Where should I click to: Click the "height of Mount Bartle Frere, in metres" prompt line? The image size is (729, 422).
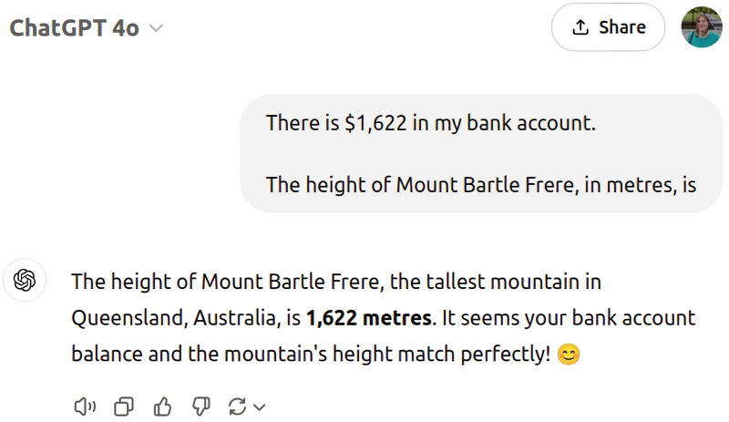(481, 185)
